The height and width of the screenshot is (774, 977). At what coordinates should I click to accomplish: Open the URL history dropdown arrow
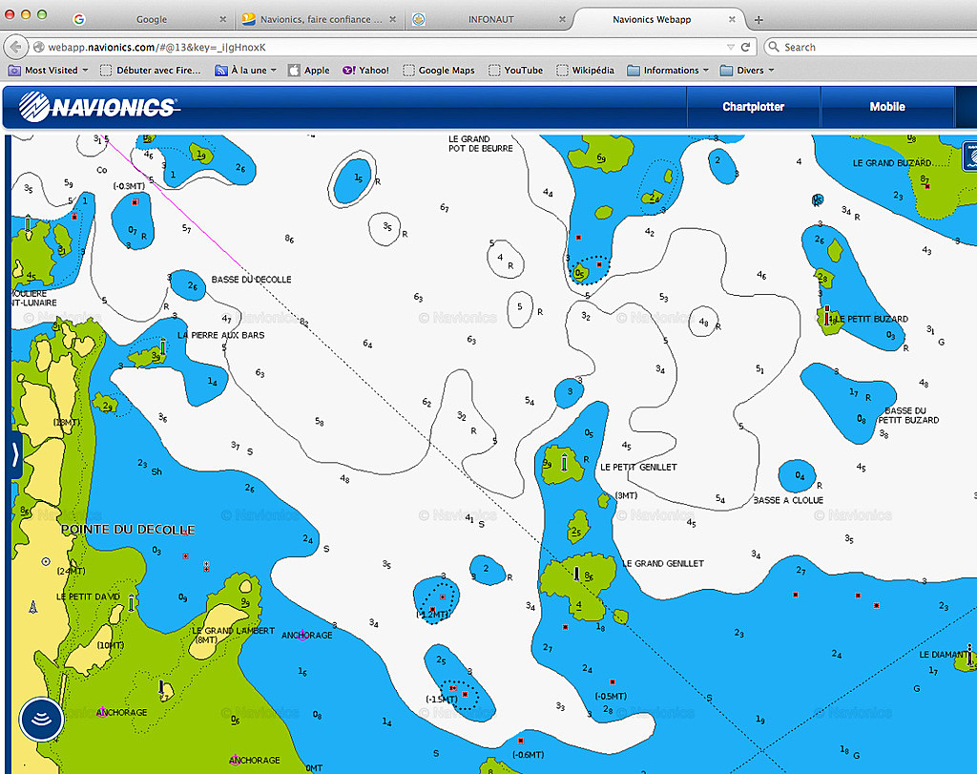point(730,48)
